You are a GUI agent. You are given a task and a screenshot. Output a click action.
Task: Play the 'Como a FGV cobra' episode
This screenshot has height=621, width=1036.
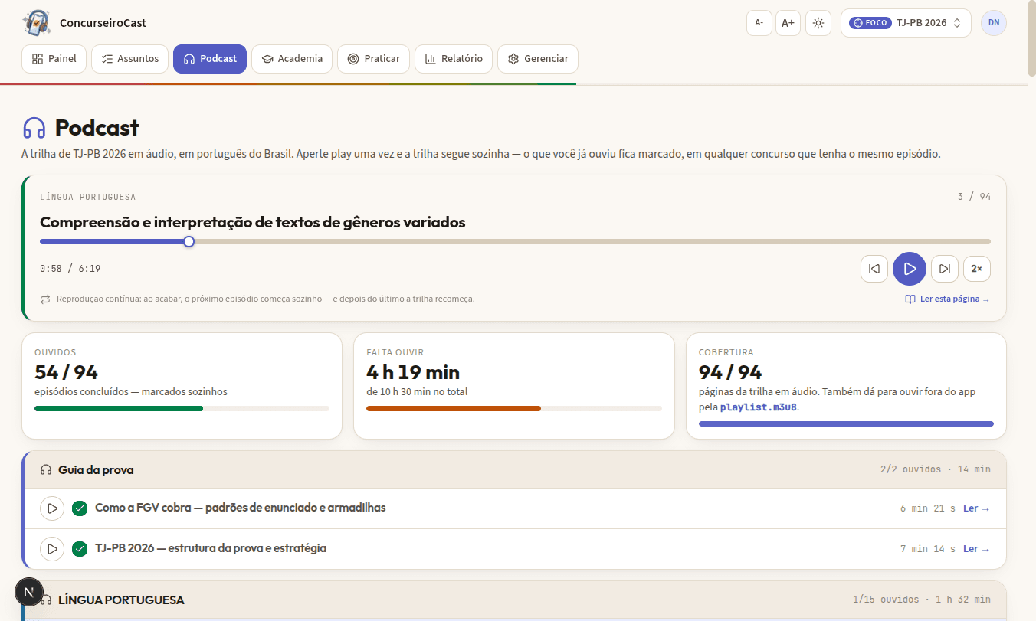(x=51, y=508)
